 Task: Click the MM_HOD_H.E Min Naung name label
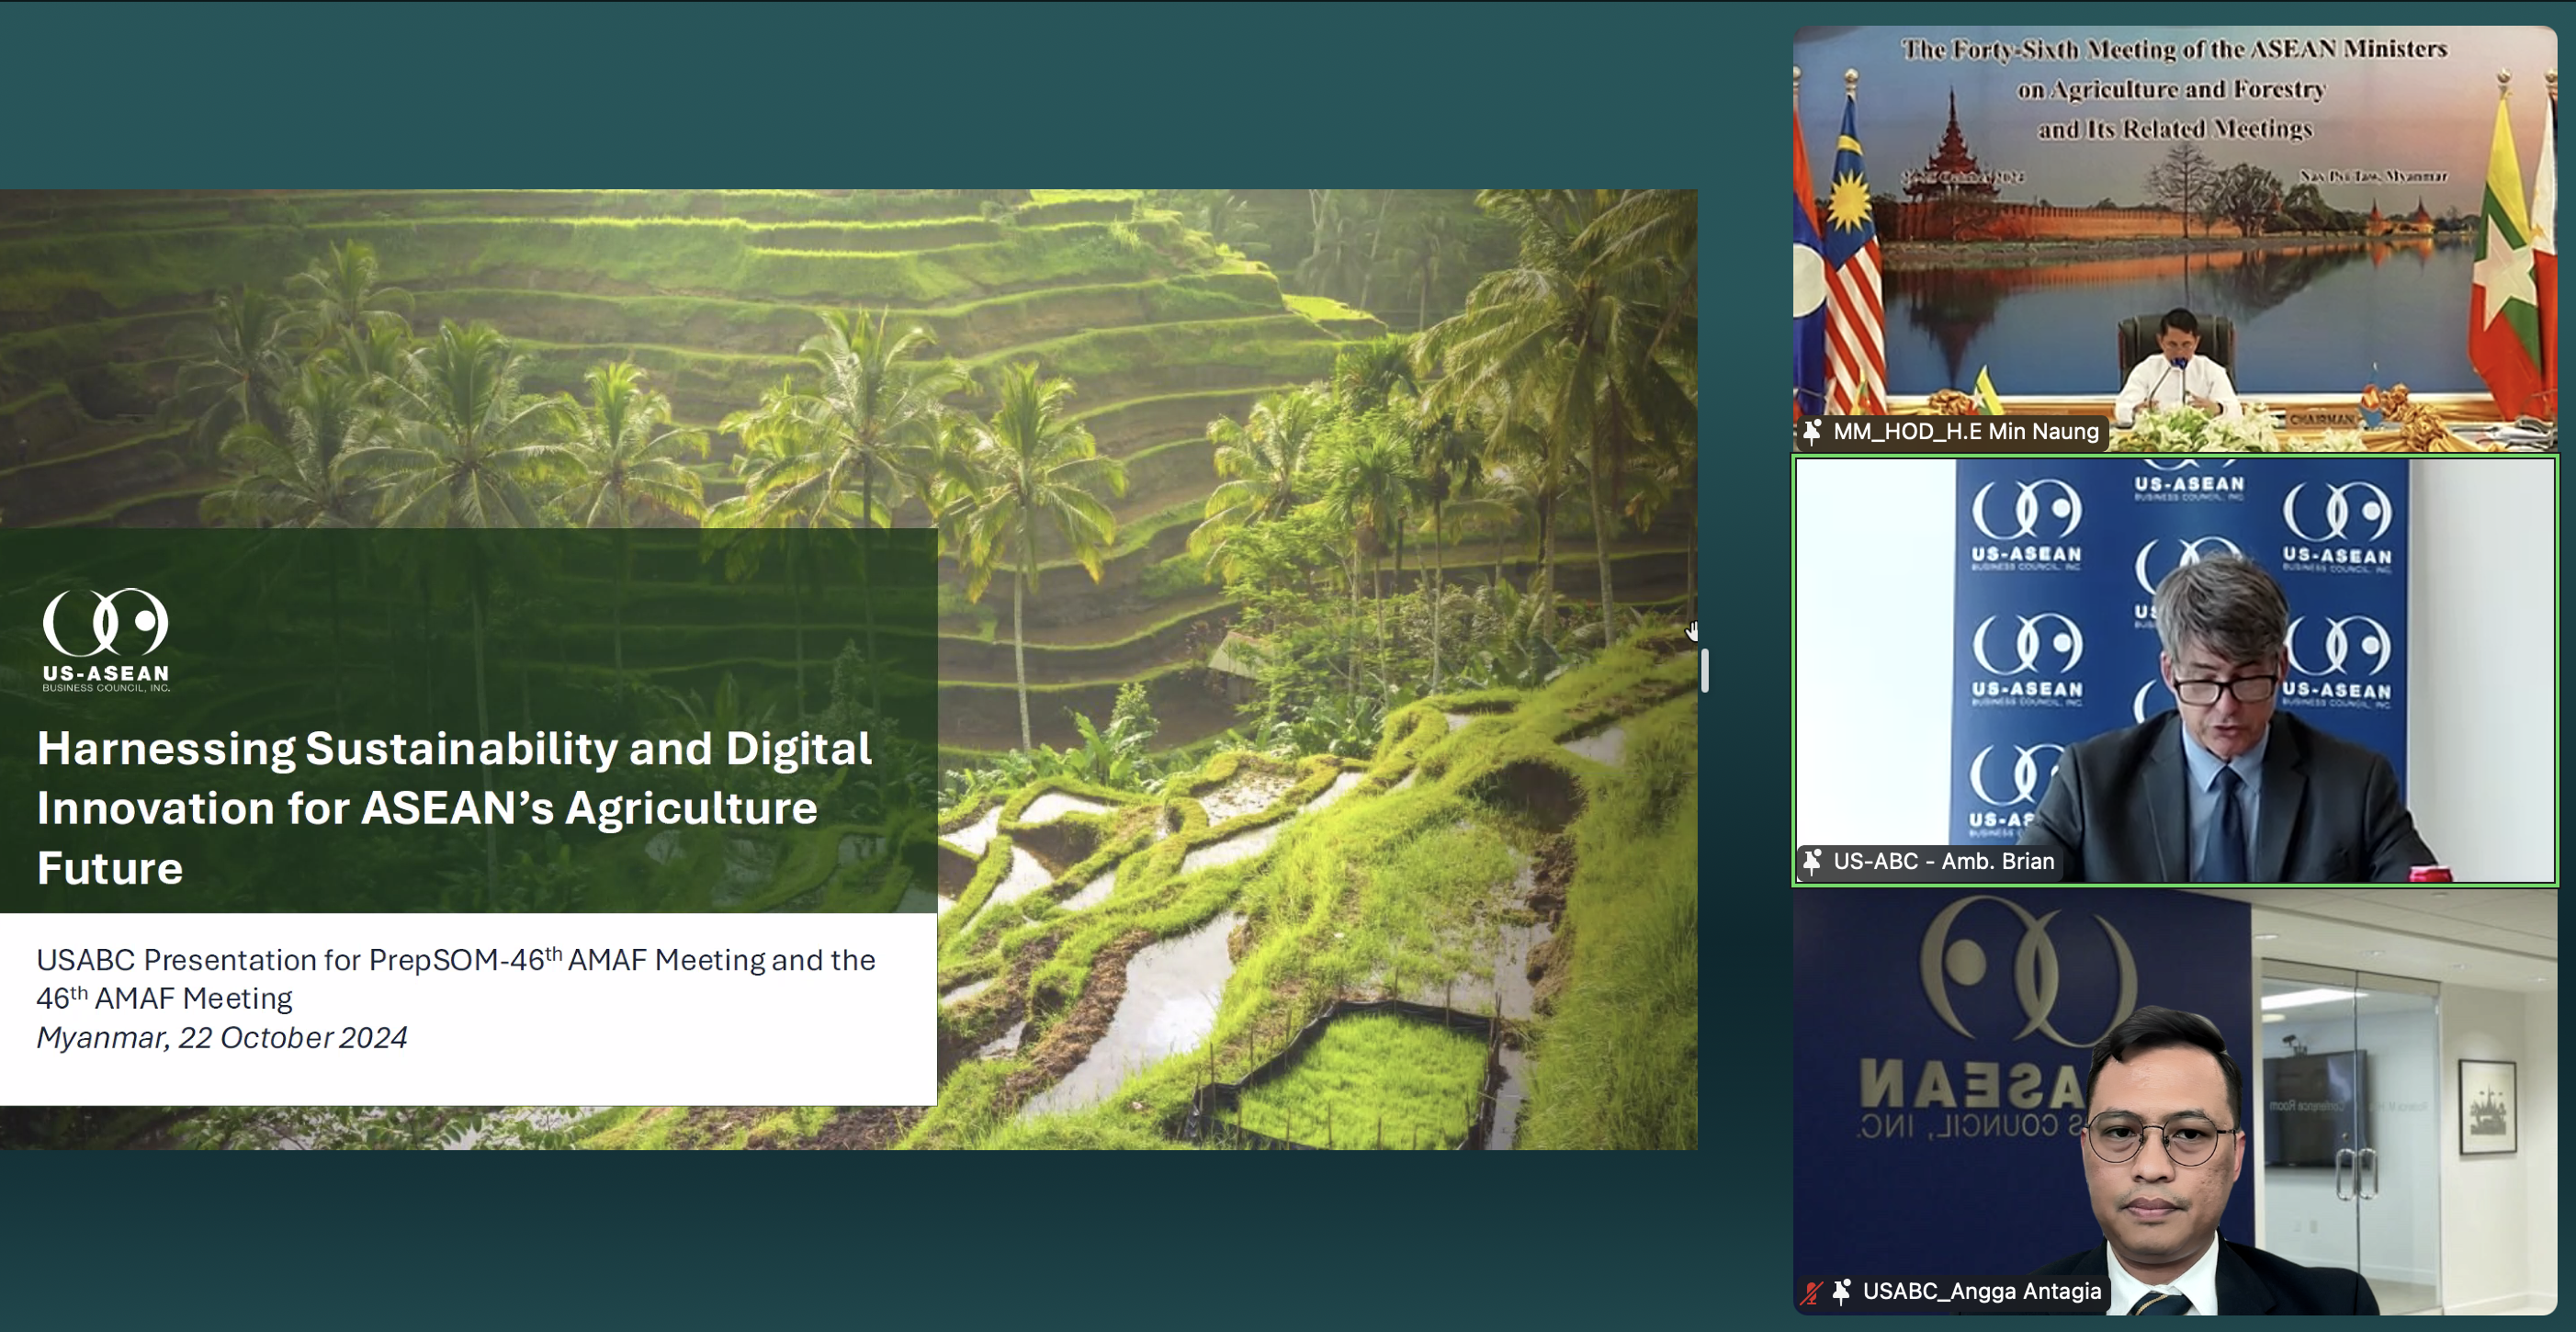click(x=1965, y=431)
